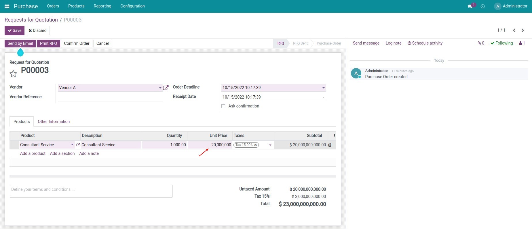This screenshot has height=229, width=532.
Task: Expand the Taxes dropdown arrow
Action: [x=270, y=145]
